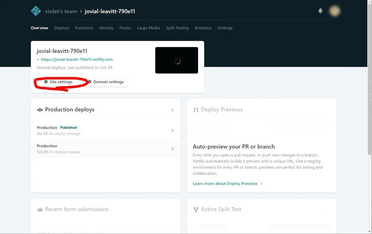The width and height of the screenshot is (372, 234).
Task: Click the Deploy Previews pull-request icon
Action: pos(196,110)
